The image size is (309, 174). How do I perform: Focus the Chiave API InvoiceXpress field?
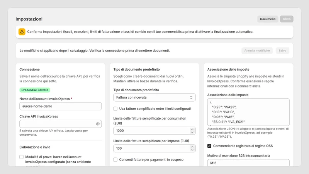click(x=61, y=124)
